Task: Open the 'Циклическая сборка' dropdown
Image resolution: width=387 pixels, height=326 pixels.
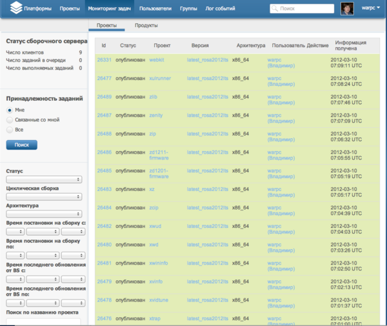Action: [x=43, y=196]
